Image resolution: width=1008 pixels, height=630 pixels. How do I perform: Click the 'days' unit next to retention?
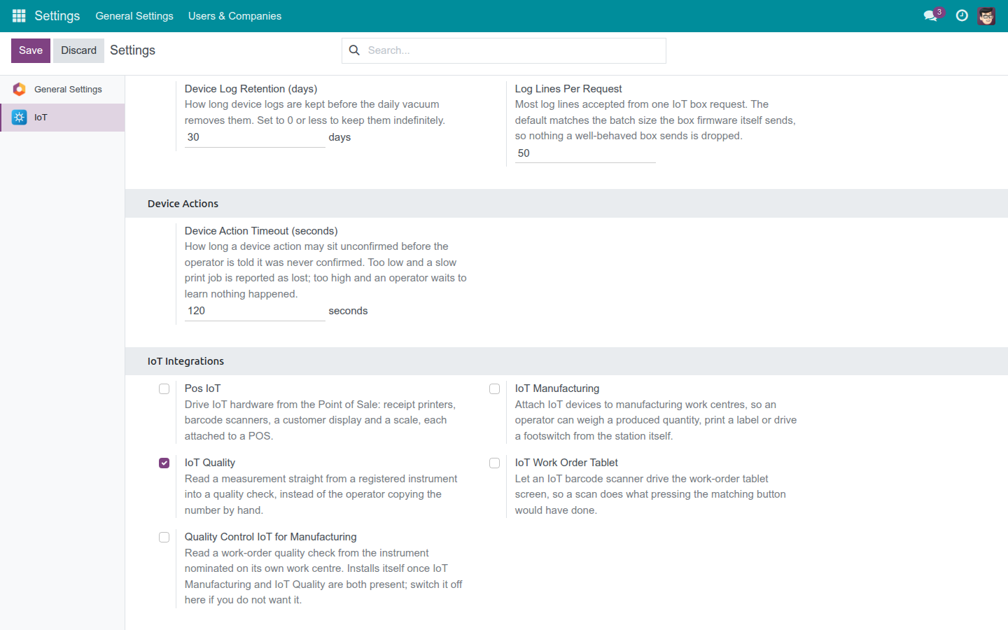pos(339,137)
